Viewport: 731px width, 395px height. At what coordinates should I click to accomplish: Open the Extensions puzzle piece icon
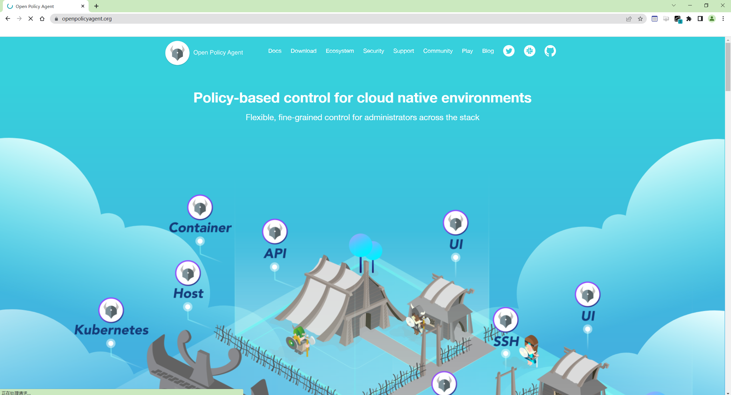click(689, 19)
